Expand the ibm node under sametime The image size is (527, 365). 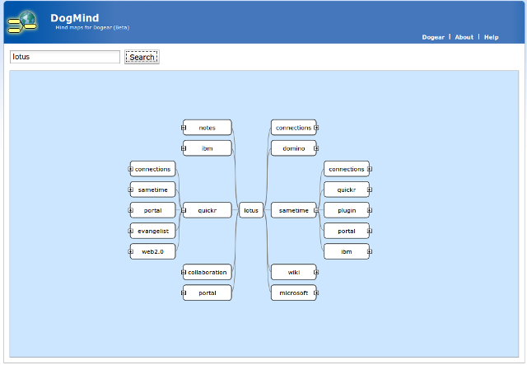[369, 251]
